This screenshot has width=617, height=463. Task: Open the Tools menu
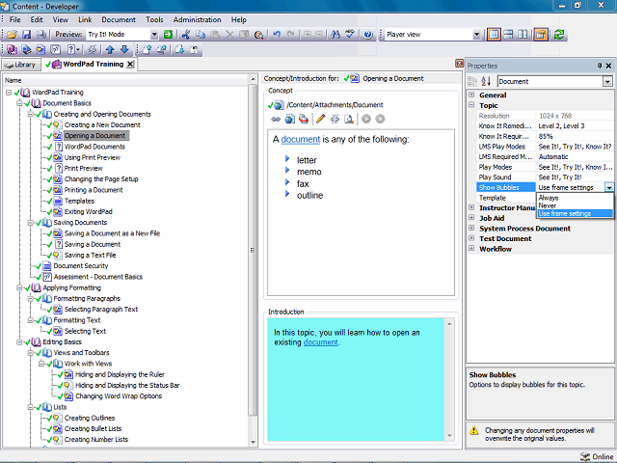click(154, 19)
